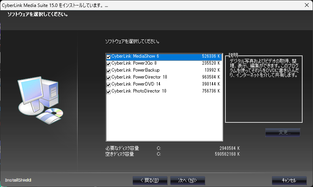The height and width of the screenshot is (187, 313).
Task: Select the CyberLink MediaShow 6 row label
Action: pyautogui.click(x=135, y=56)
